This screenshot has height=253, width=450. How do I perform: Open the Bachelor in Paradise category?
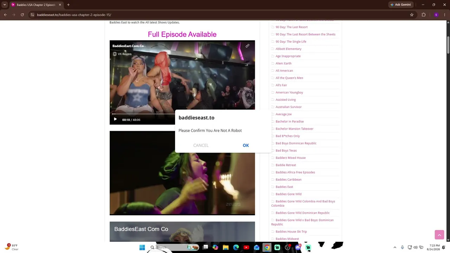click(290, 122)
